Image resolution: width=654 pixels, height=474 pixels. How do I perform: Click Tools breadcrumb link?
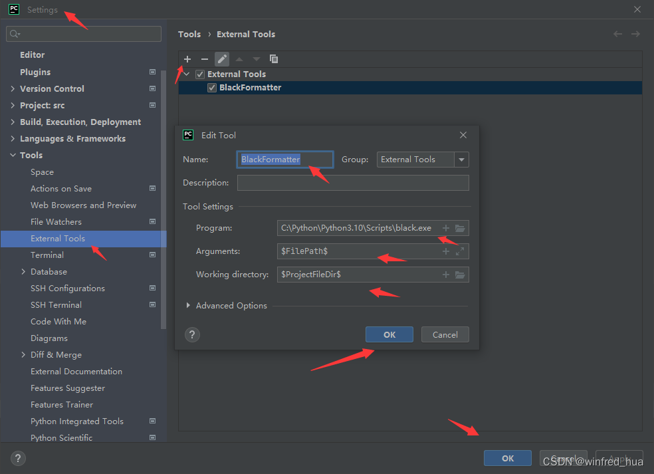click(189, 34)
